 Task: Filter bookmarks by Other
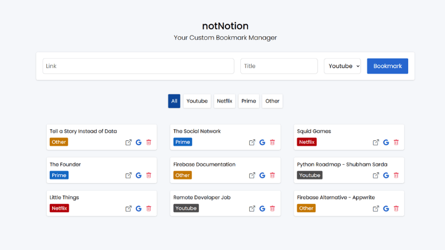tap(272, 101)
